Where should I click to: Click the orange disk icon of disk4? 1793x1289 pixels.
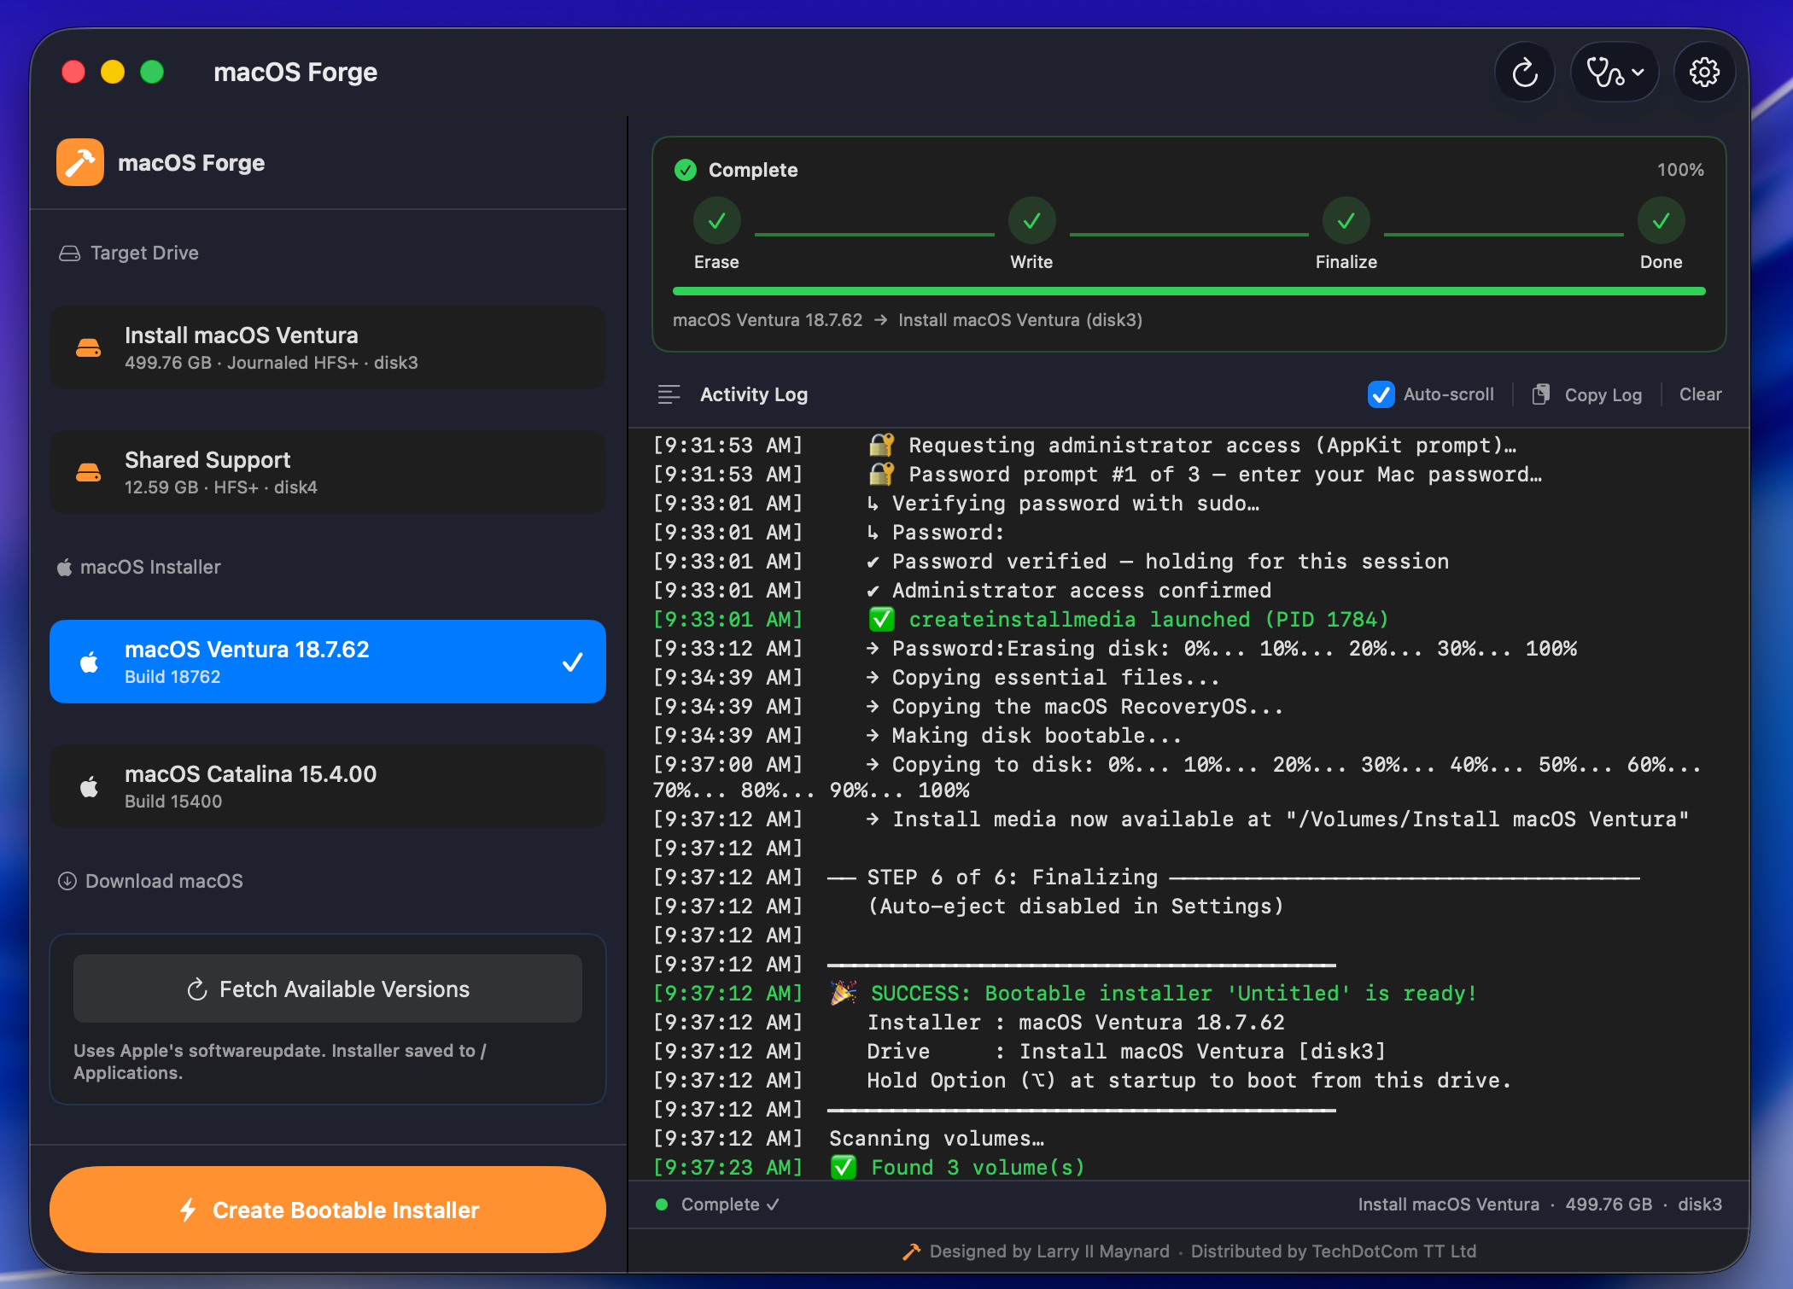(89, 472)
